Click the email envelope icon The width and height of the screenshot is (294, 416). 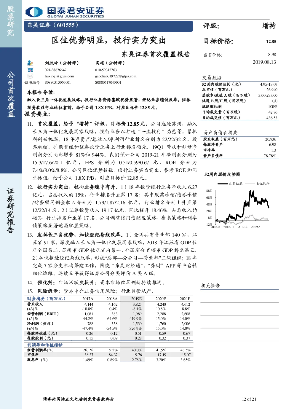click(30, 76)
